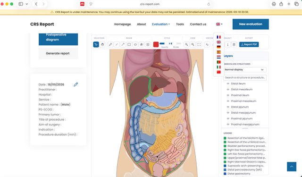Pick the straight line draw tool
302x177 pixels.
pos(117,44)
